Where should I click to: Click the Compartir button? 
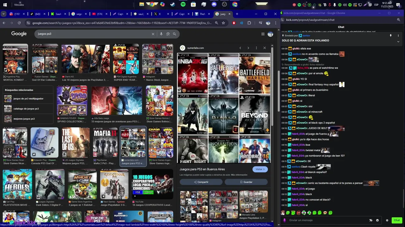pos(201,182)
